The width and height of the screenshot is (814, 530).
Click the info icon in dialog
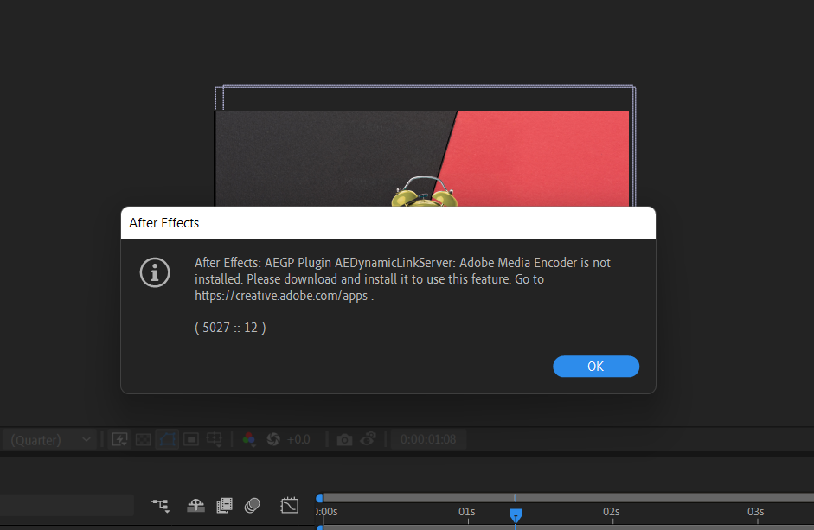pyautogui.click(x=155, y=272)
